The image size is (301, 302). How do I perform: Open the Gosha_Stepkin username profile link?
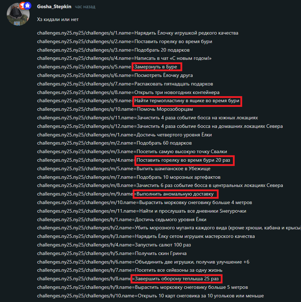[54, 6]
